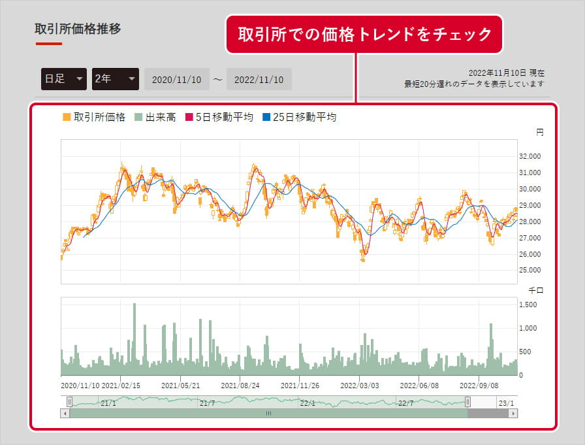Click the 23/1 marker in navigator
585x445 pixels.
coord(506,403)
